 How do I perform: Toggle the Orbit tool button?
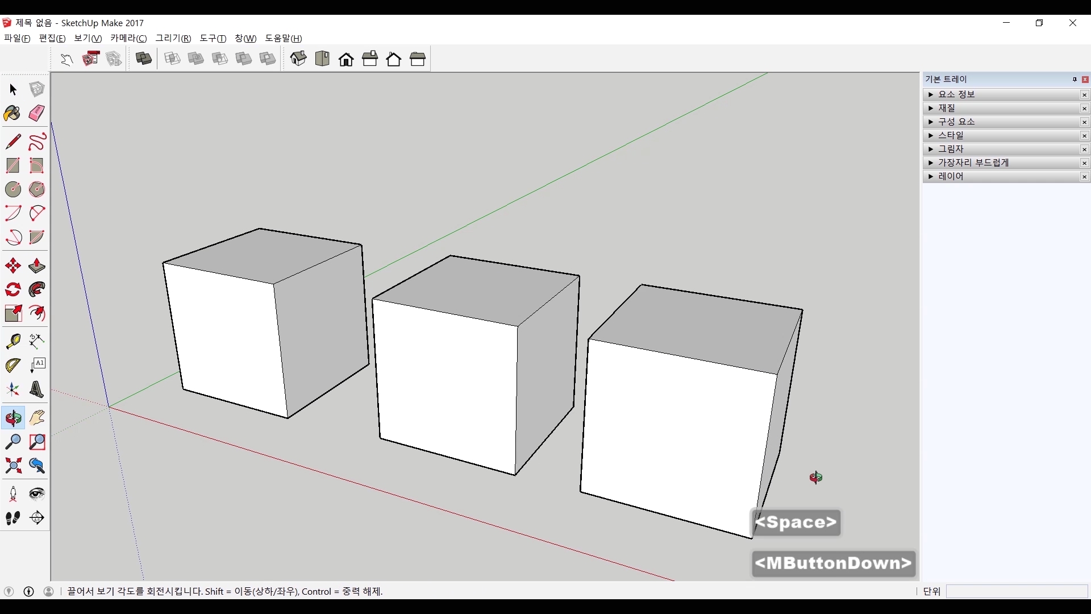coord(13,418)
